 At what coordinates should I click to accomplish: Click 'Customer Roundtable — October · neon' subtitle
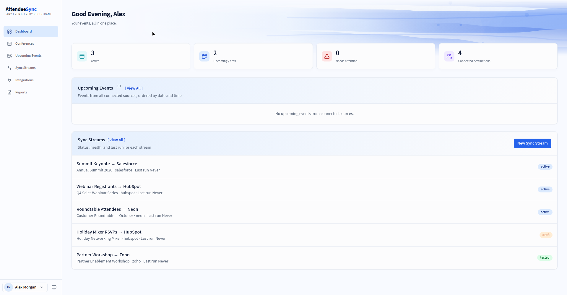pyautogui.click(x=111, y=216)
